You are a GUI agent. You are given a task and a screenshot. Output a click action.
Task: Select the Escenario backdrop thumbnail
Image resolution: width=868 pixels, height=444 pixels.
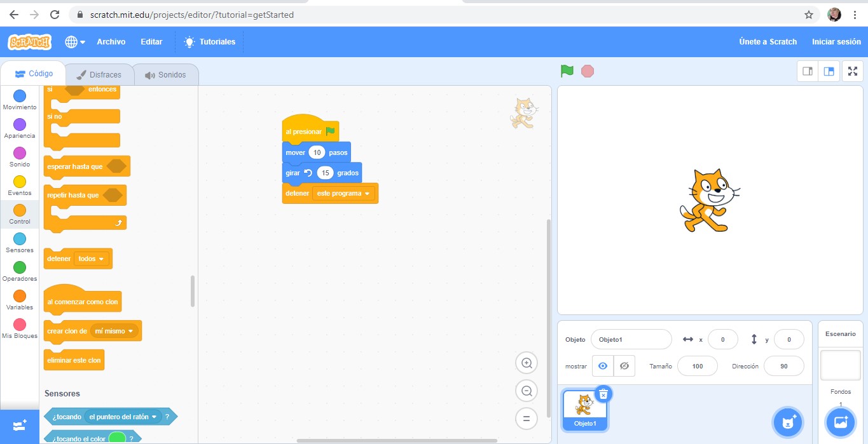[x=841, y=365]
